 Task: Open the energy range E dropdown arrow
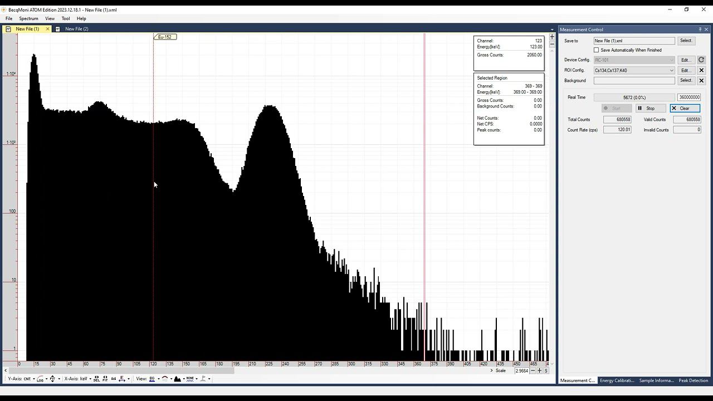129,379
